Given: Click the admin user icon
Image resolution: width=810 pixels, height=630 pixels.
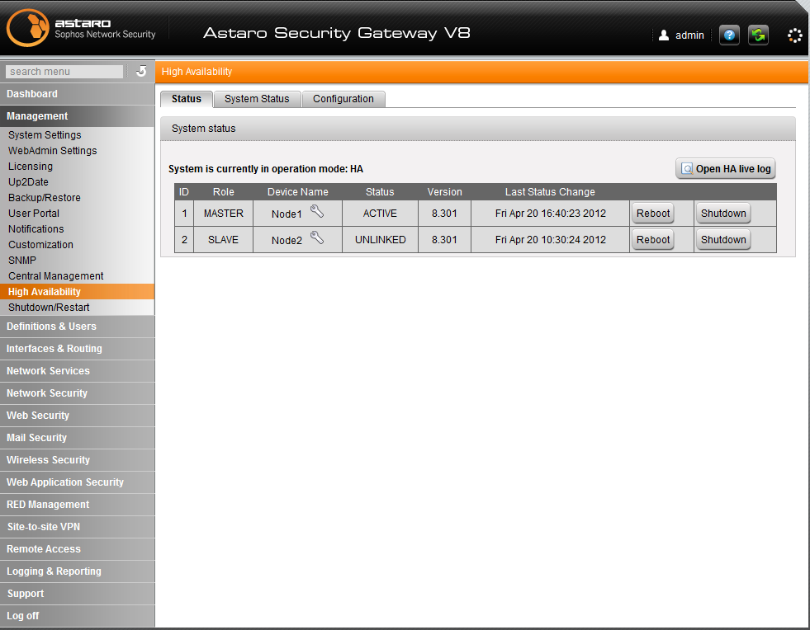Looking at the screenshot, I should point(664,35).
